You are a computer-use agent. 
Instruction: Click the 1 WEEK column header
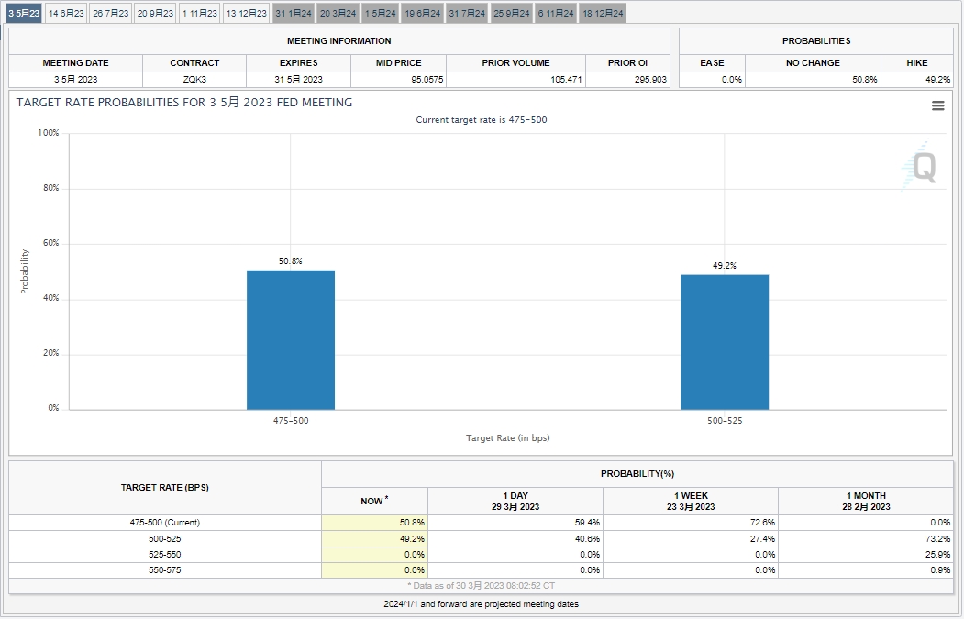pyautogui.click(x=690, y=501)
